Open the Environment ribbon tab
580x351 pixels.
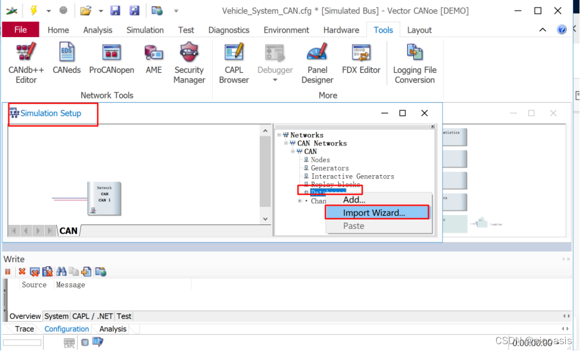click(x=286, y=30)
